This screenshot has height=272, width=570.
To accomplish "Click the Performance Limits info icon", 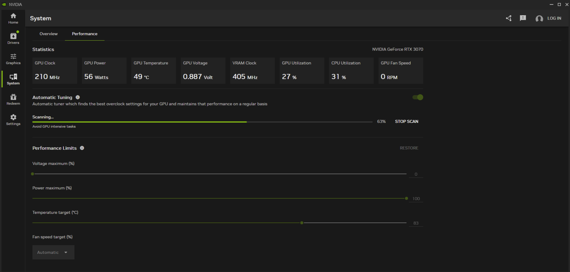I will (82, 148).
